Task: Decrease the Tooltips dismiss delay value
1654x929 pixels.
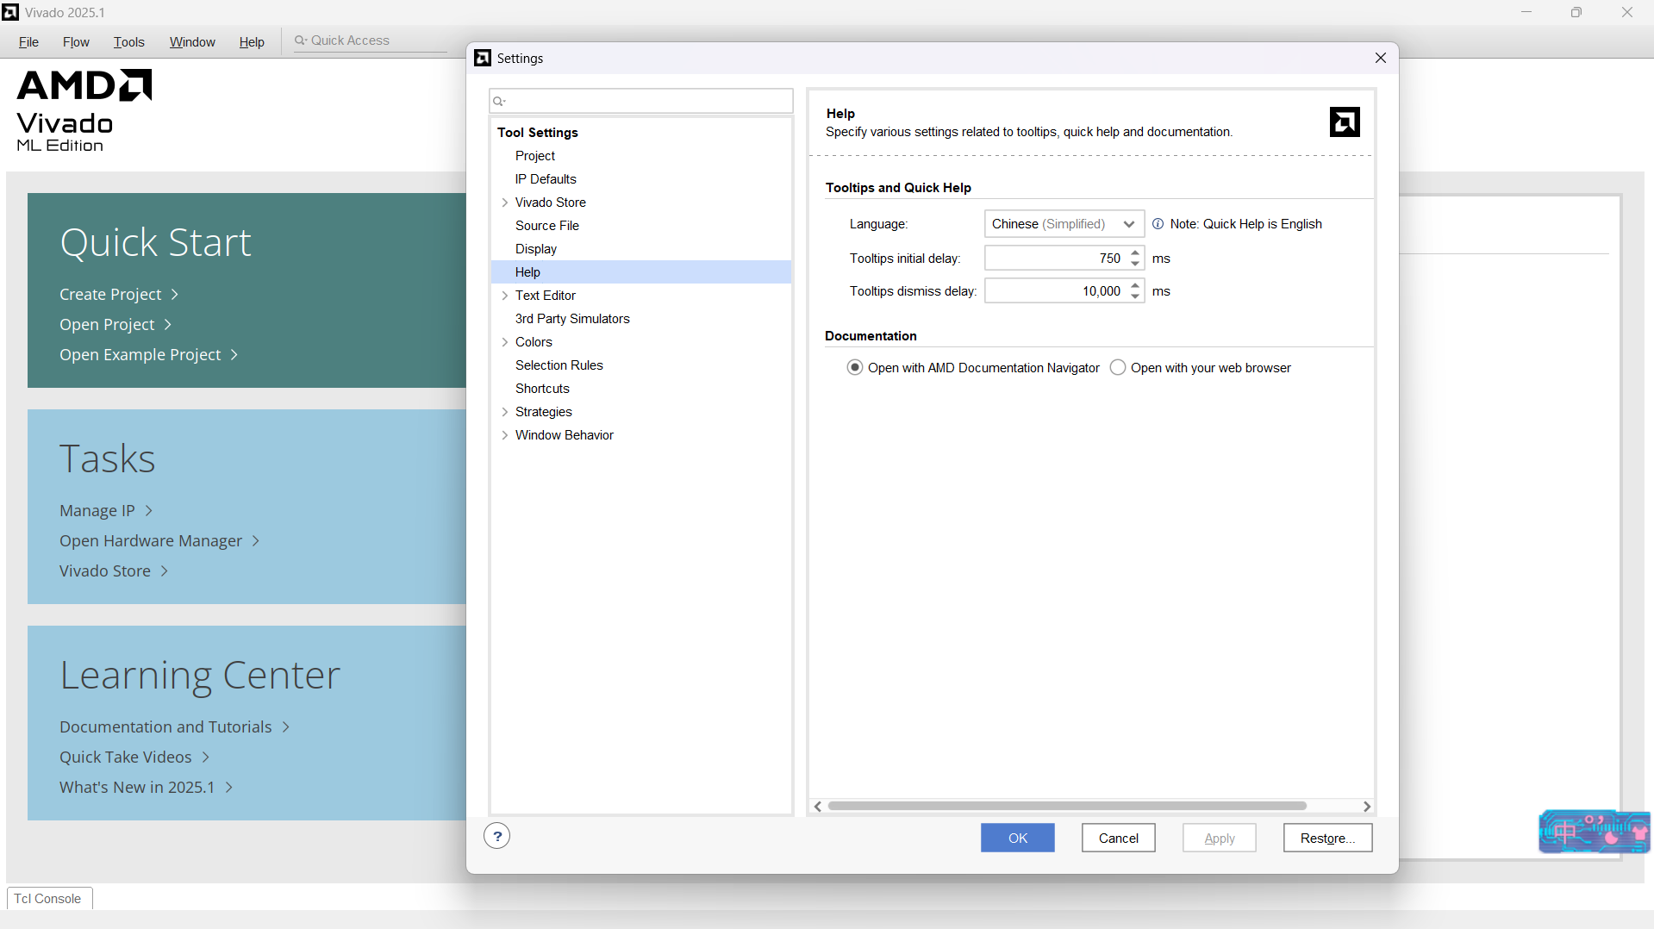Action: 1135,296
